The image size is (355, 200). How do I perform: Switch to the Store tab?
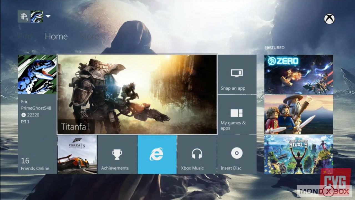pyautogui.click(x=89, y=36)
